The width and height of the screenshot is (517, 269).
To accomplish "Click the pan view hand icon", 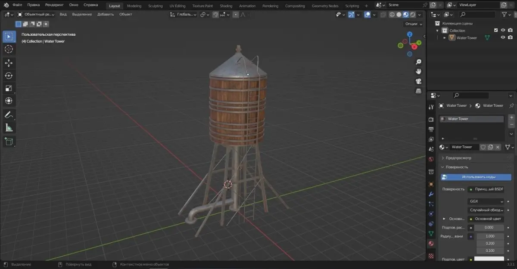I will click(x=418, y=71).
